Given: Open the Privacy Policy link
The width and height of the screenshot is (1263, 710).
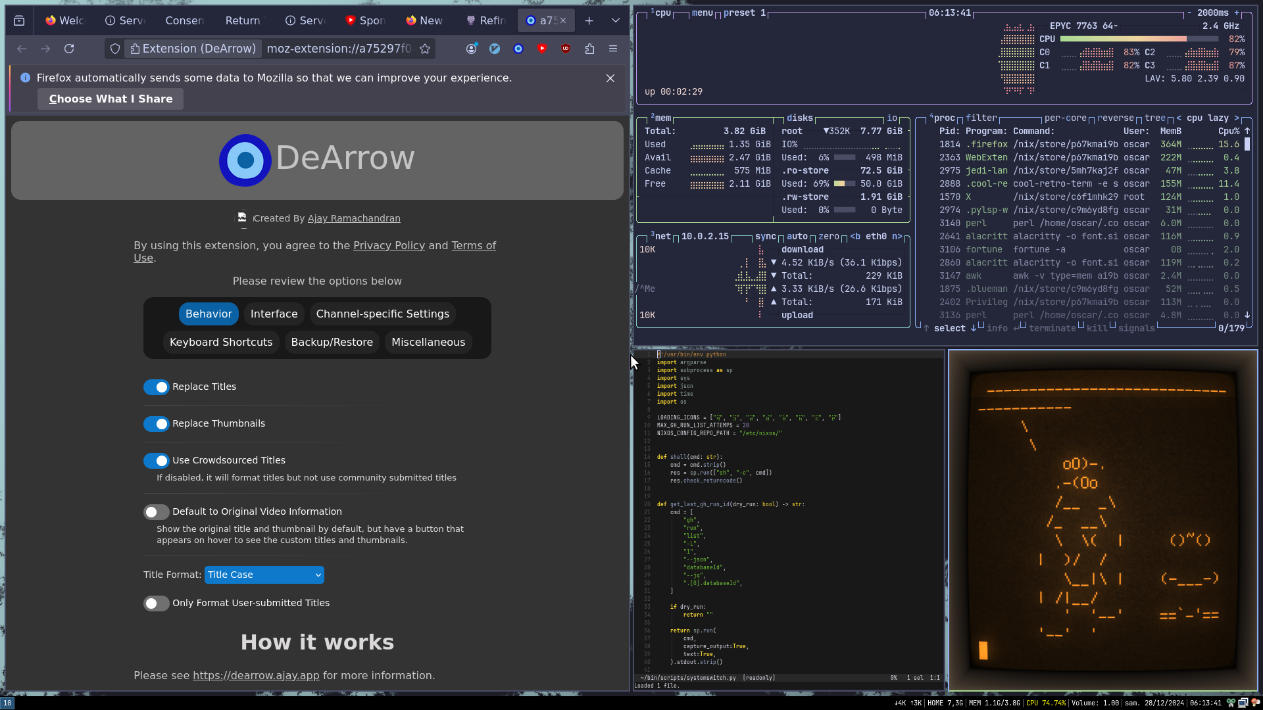Looking at the screenshot, I should (x=389, y=245).
